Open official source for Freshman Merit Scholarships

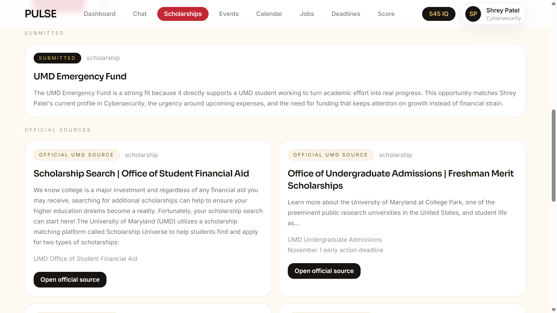click(x=324, y=271)
